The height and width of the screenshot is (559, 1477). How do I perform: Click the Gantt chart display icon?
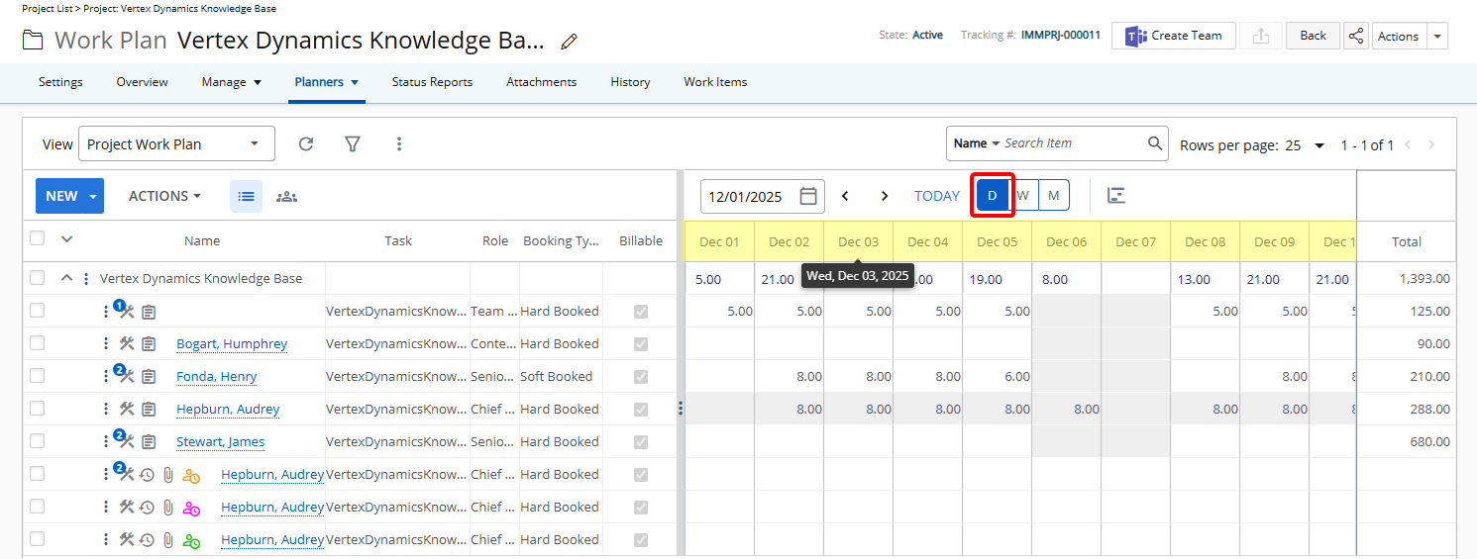click(x=1116, y=196)
